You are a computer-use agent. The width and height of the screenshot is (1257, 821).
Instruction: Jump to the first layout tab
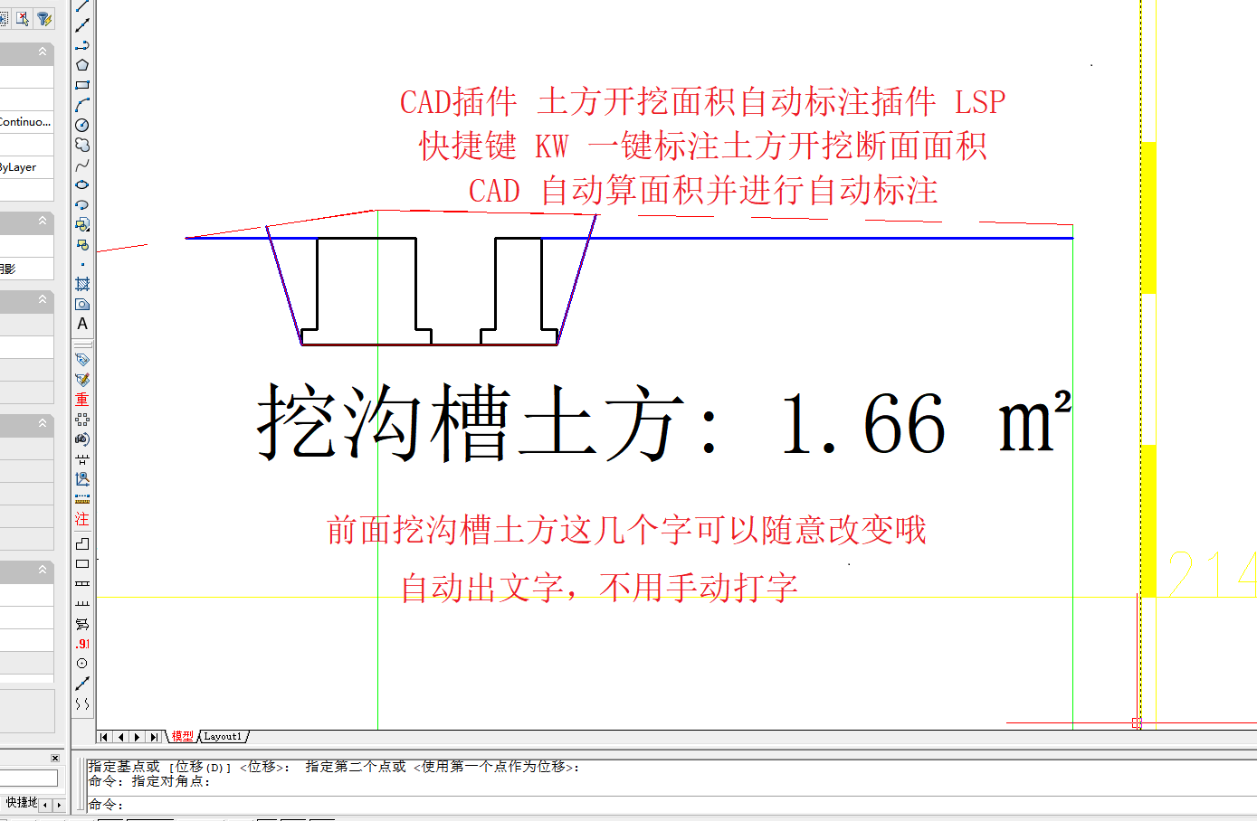pyautogui.click(x=104, y=737)
